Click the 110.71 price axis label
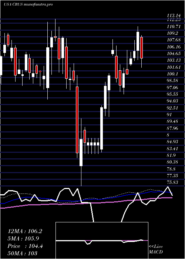 click(x=174, y=26)
